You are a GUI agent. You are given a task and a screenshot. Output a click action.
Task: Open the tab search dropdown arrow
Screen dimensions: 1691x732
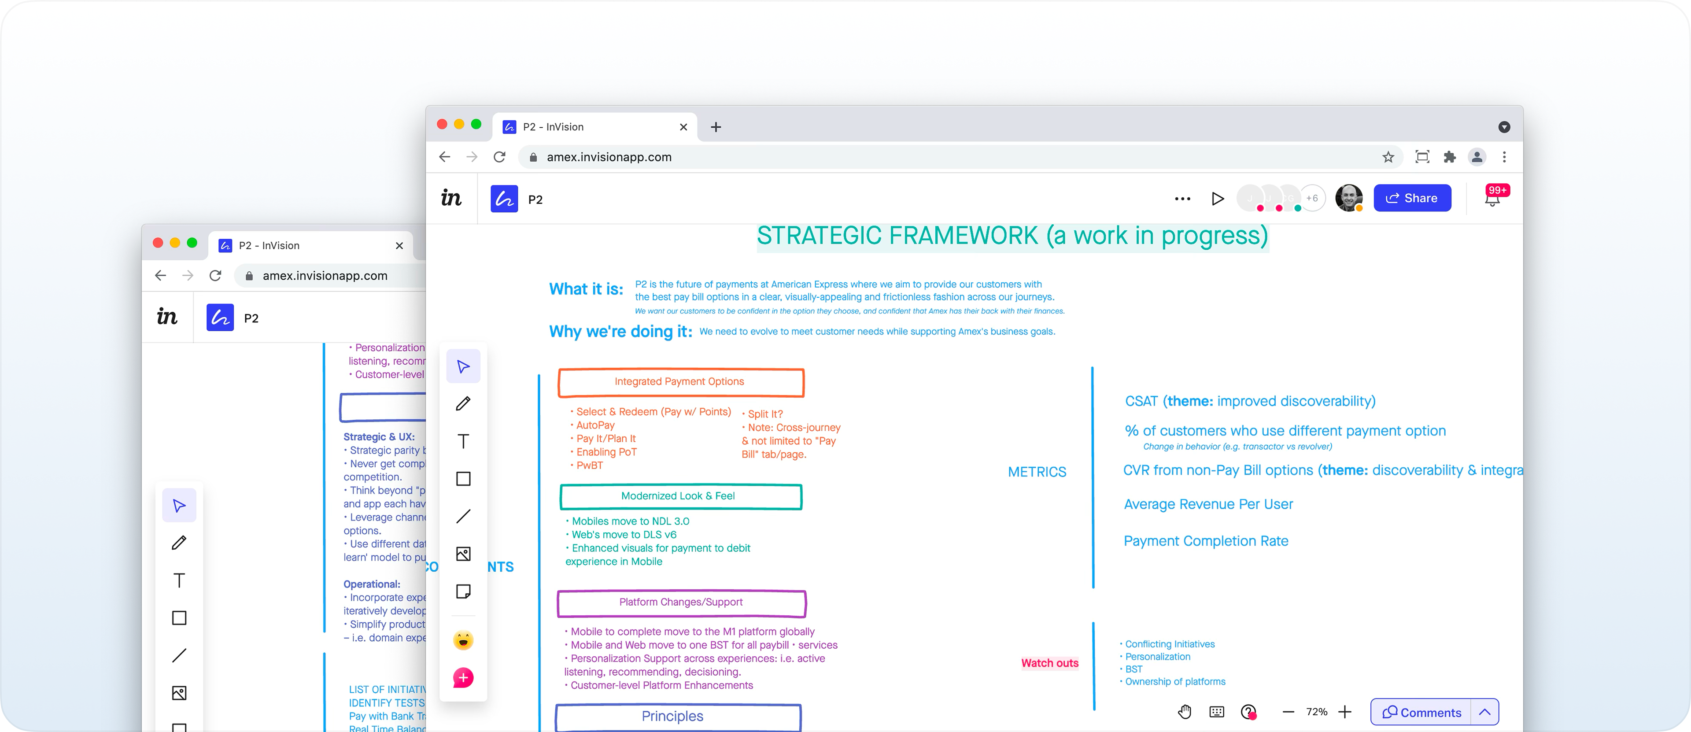[1504, 127]
